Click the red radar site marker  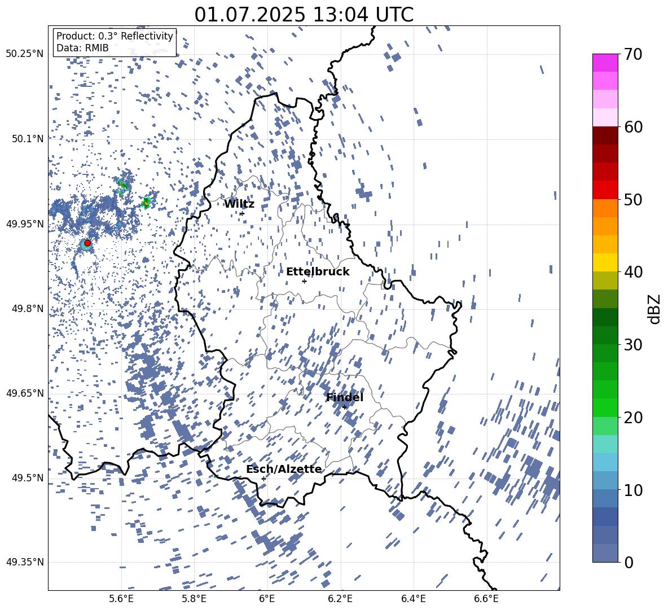87,243
